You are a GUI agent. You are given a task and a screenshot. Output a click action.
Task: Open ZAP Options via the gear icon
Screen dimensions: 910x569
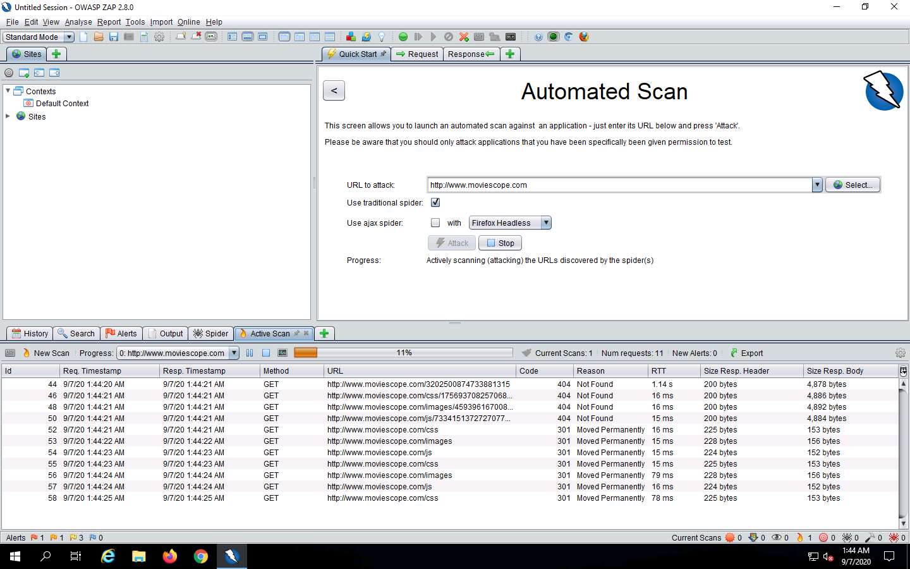pos(159,37)
